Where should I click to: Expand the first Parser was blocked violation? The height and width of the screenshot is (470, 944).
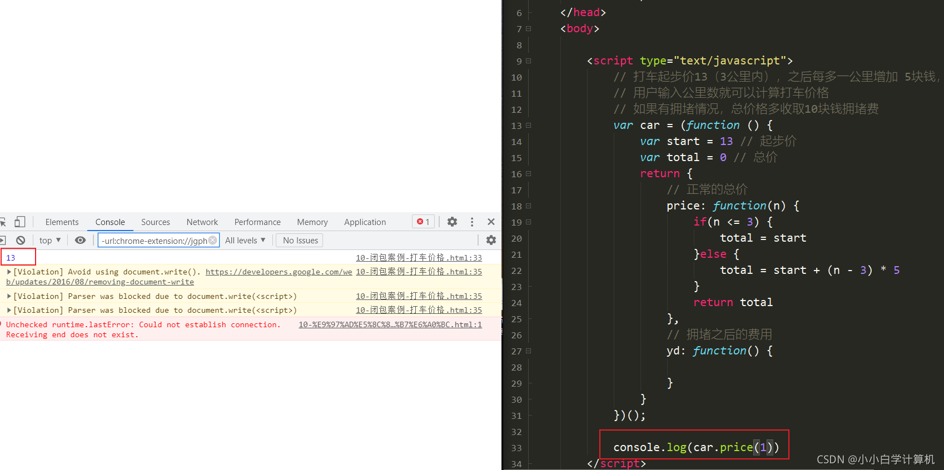point(9,296)
